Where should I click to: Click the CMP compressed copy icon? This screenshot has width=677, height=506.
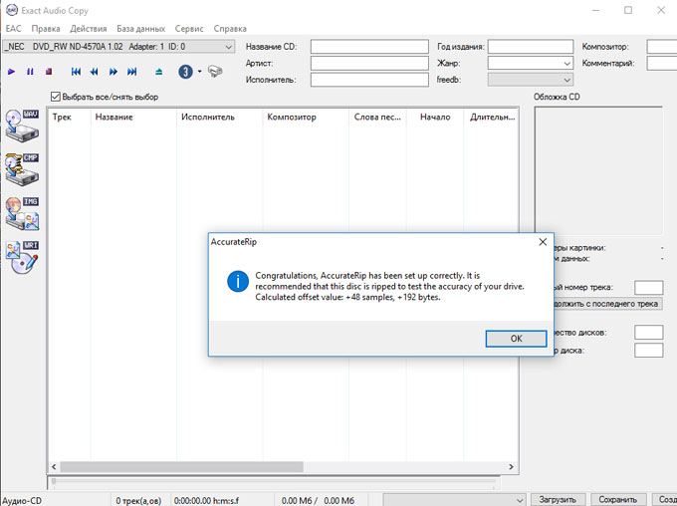[x=22, y=169]
